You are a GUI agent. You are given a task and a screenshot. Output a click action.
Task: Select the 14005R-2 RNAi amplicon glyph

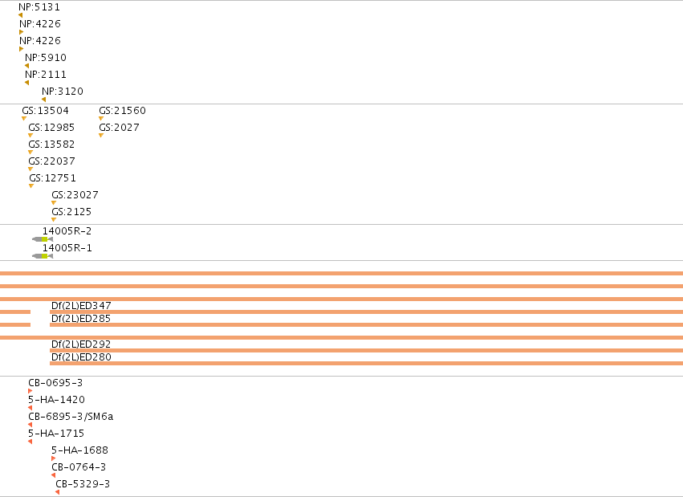43,239
